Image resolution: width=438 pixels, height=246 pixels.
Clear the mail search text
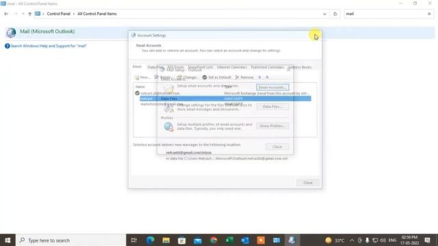pyautogui.click(x=429, y=14)
